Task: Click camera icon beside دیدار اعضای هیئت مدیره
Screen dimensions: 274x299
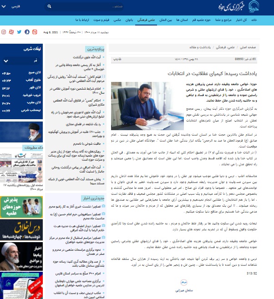Action: click(103, 226)
